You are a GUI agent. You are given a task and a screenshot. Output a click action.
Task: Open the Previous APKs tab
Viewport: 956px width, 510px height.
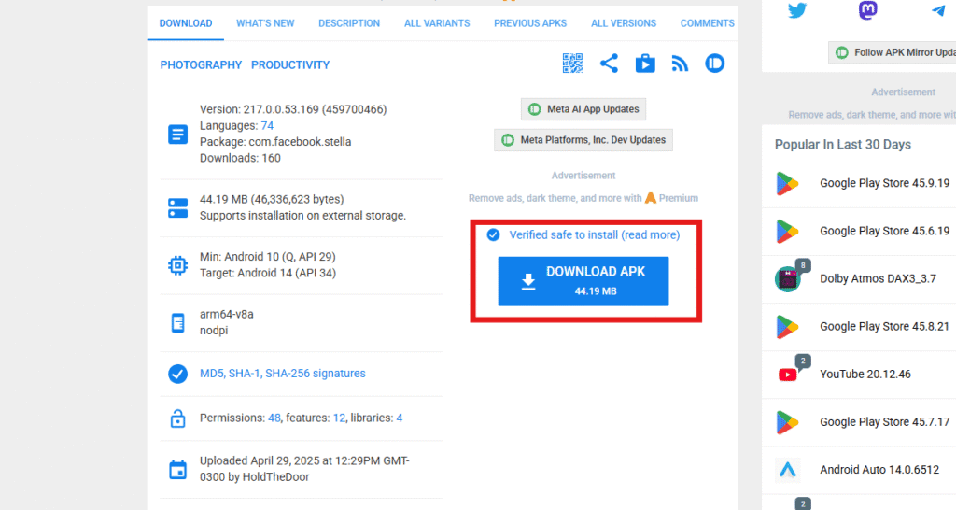coord(530,23)
